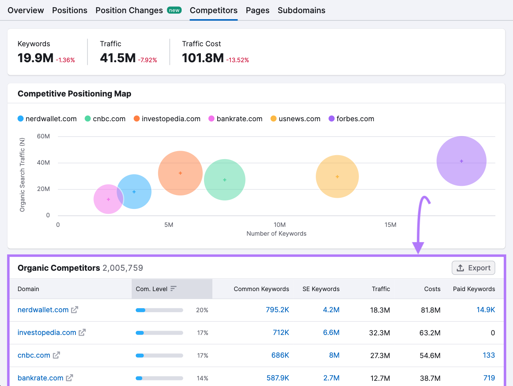Click the Paid Keywords column header

pos(474,289)
